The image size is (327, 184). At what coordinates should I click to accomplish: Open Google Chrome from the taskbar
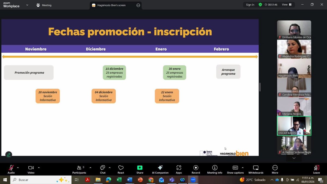[151, 180]
